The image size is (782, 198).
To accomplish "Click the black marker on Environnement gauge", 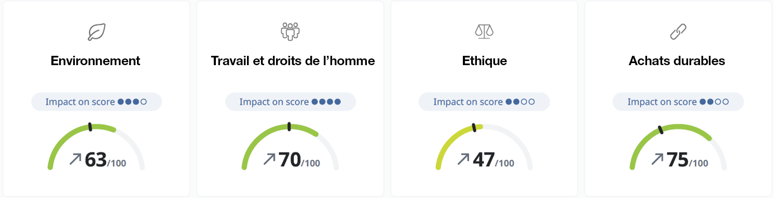I will point(90,127).
